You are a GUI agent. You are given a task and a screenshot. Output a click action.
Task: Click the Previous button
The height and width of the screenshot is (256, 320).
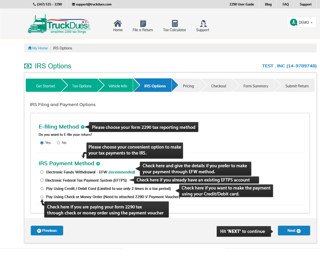pos(47,231)
